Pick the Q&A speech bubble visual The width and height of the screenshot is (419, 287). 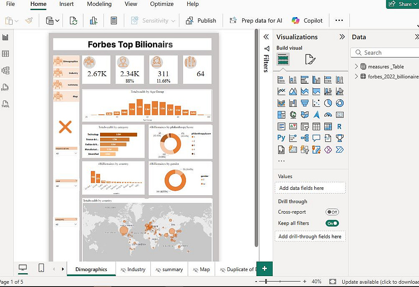316,138
